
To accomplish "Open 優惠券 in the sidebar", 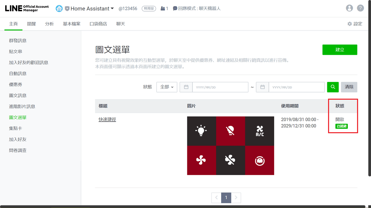I will coord(16,84).
